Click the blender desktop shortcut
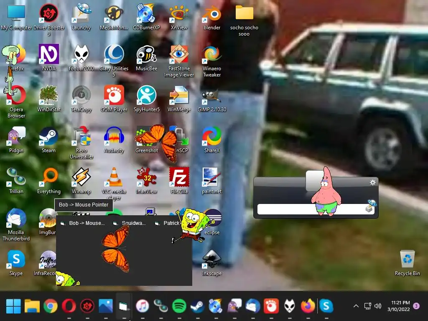This screenshot has width=428, height=321. pos(212,17)
